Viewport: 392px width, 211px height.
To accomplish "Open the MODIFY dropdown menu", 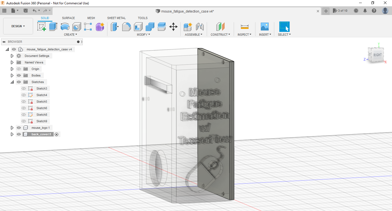I will (x=143, y=35).
